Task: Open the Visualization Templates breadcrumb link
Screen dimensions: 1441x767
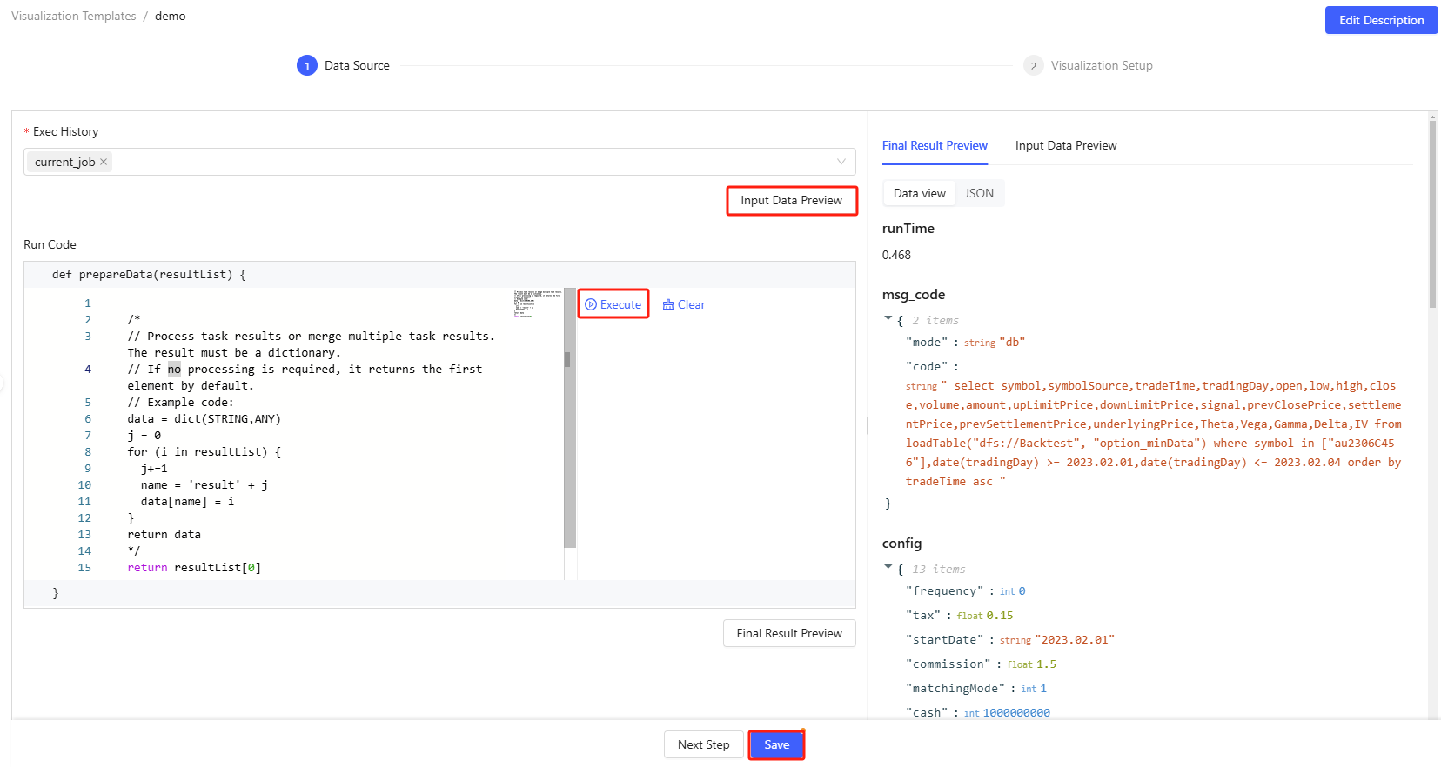Action: point(74,16)
